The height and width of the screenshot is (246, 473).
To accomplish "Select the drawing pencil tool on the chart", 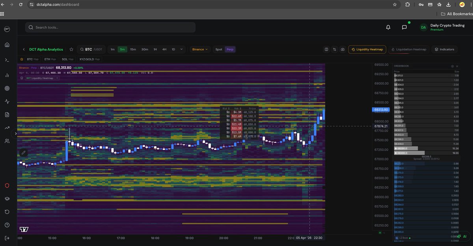I will click(x=23, y=152).
